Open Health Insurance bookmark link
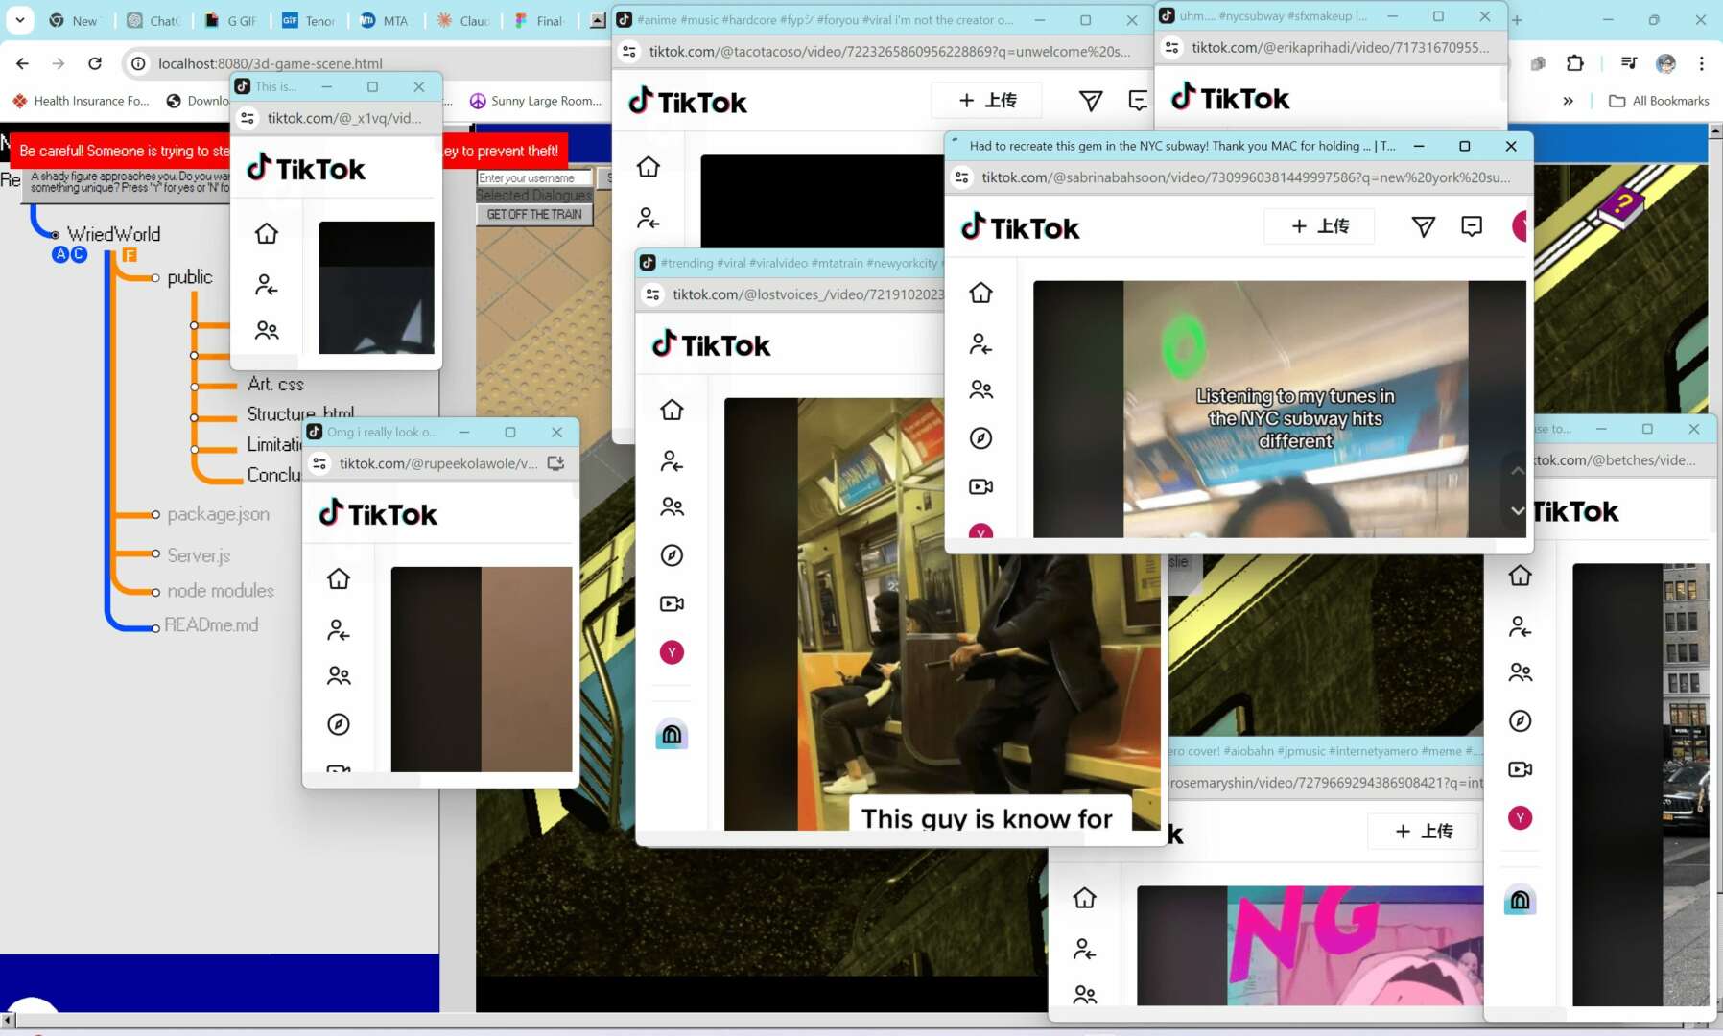This screenshot has height=1036, width=1723. click(x=81, y=101)
